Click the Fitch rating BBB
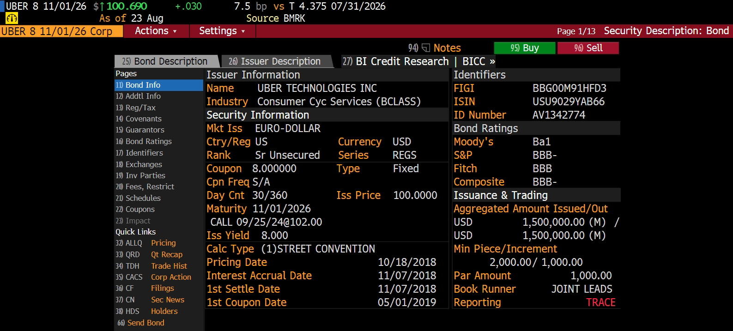733x331 pixels. pyautogui.click(x=542, y=169)
